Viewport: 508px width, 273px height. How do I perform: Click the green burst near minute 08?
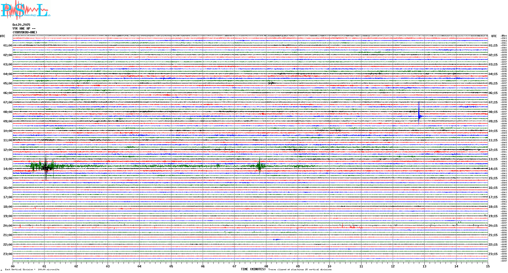(260, 166)
